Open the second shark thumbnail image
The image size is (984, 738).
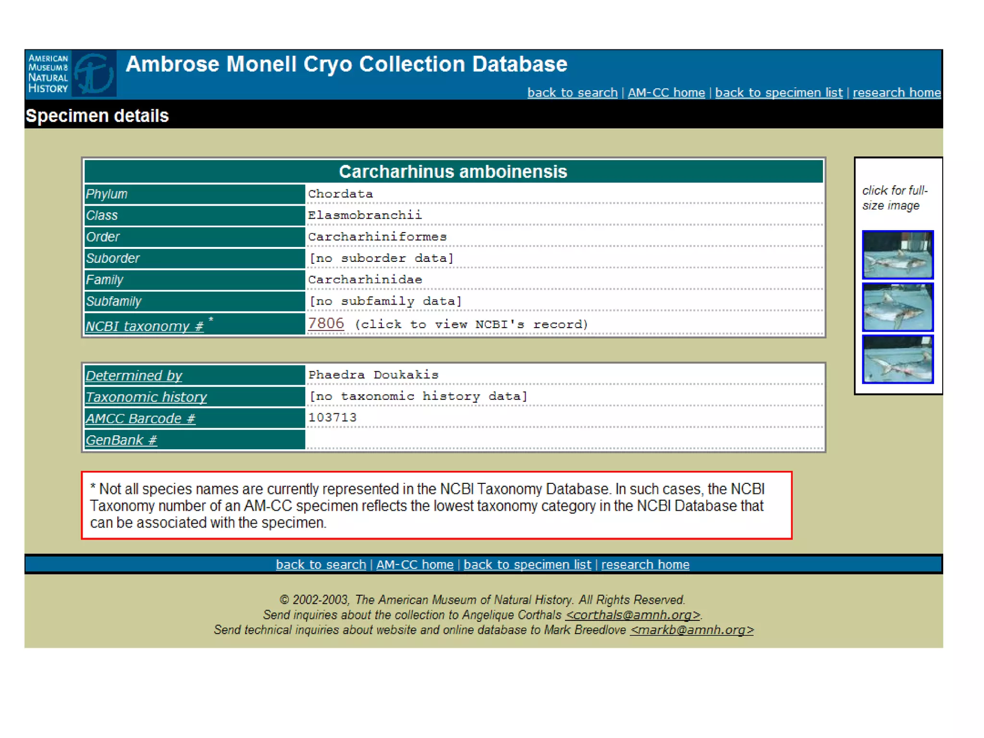(x=897, y=307)
